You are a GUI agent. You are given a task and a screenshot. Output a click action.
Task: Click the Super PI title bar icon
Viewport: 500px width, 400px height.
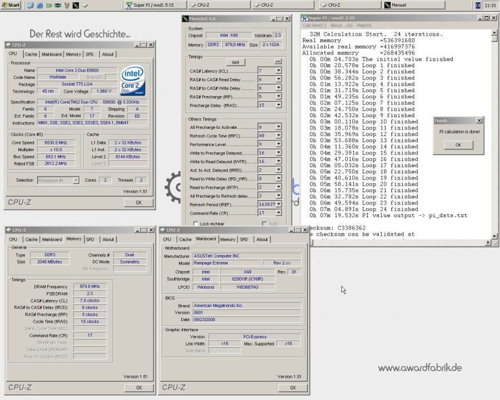click(x=304, y=18)
